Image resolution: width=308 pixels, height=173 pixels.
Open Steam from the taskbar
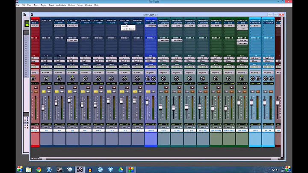click(x=59, y=170)
